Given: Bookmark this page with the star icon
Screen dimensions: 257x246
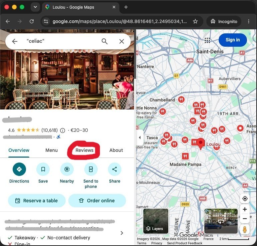Looking at the screenshot, I should [x=195, y=21].
